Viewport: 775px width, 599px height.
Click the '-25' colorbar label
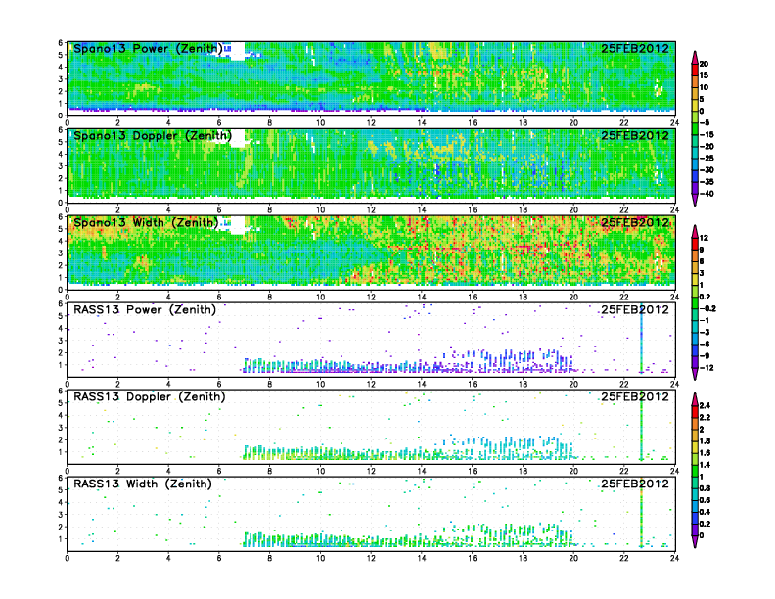point(707,159)
